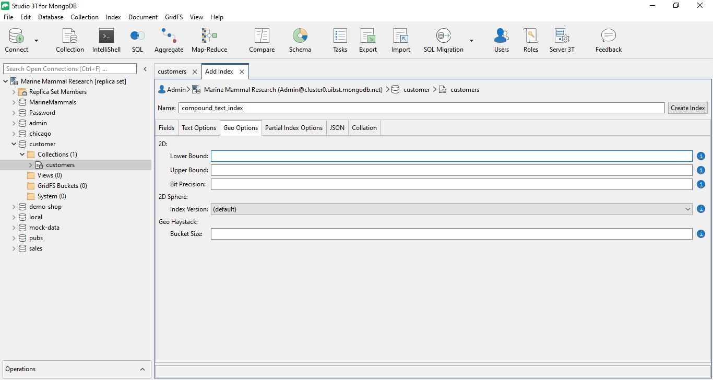Open the Schema analyzer
Screen dimensions: 713x380
(300, 39)
